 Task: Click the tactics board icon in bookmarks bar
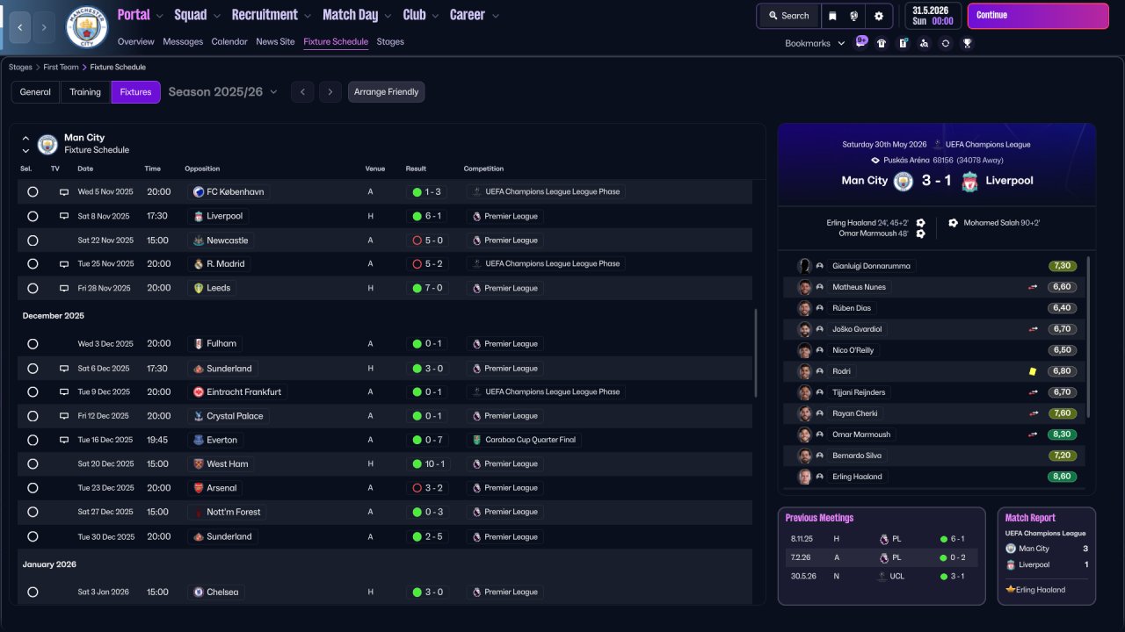pyautogui.click(x=903, y=43)
